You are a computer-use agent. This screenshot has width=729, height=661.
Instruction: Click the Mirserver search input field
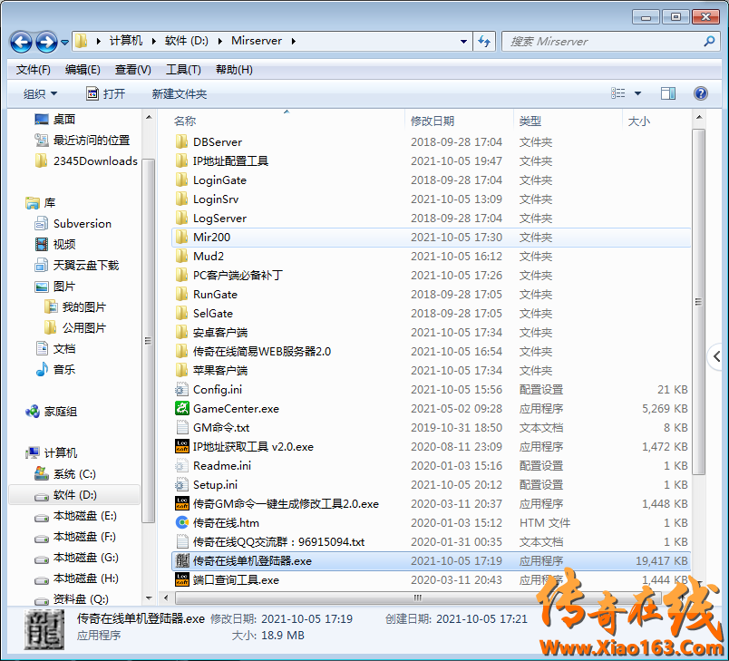605,42
